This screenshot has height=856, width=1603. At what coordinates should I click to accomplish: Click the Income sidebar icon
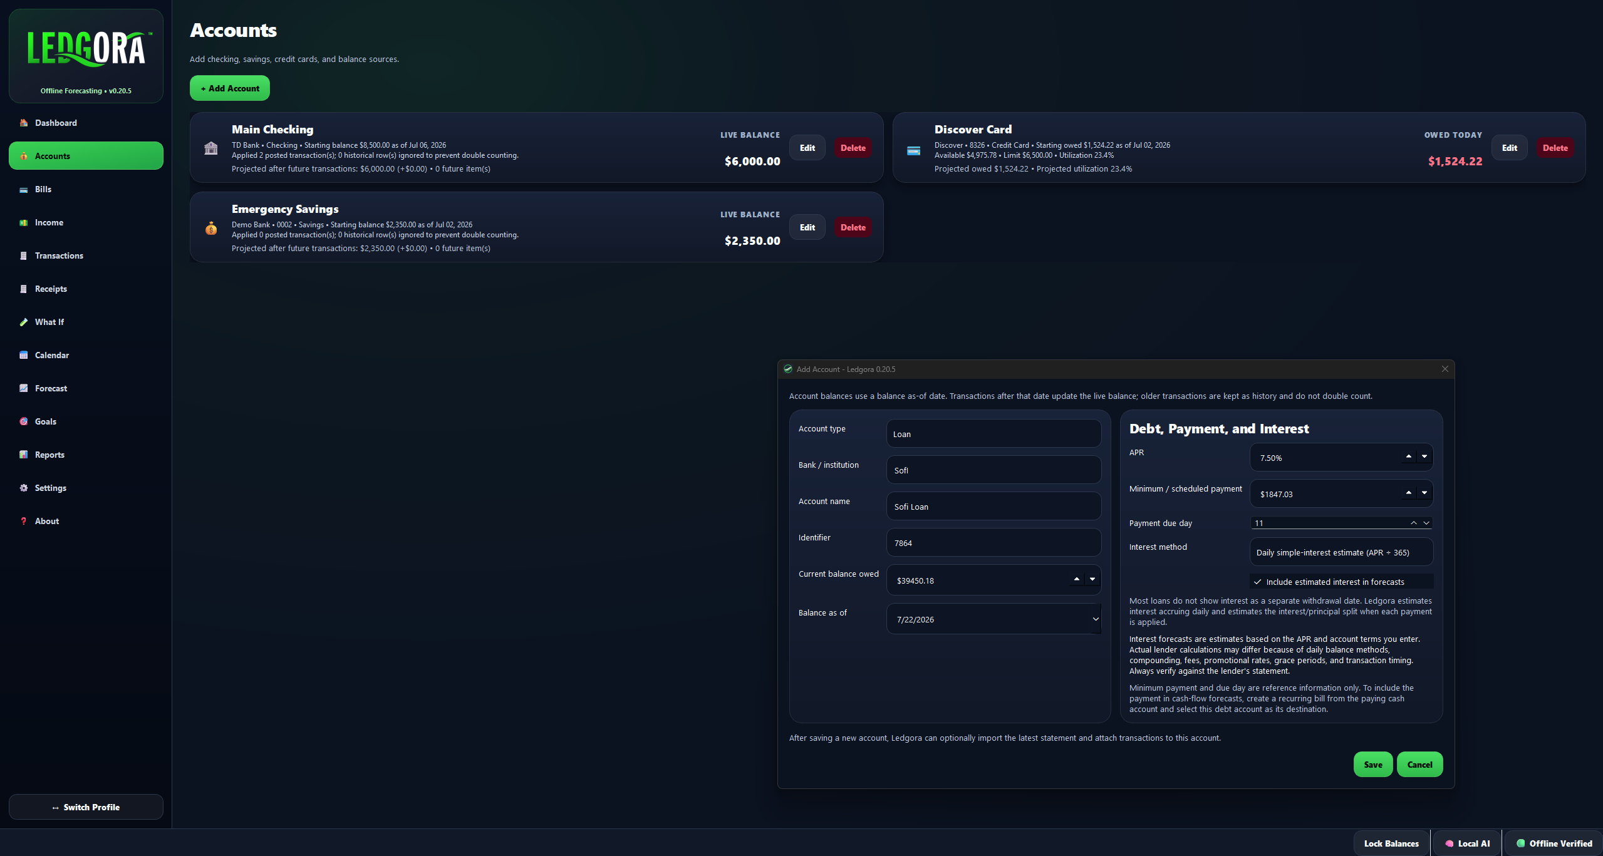tap(24, 222)
